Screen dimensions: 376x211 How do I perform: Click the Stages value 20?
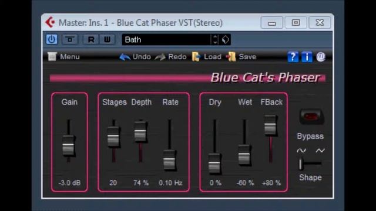pos(113,183)
